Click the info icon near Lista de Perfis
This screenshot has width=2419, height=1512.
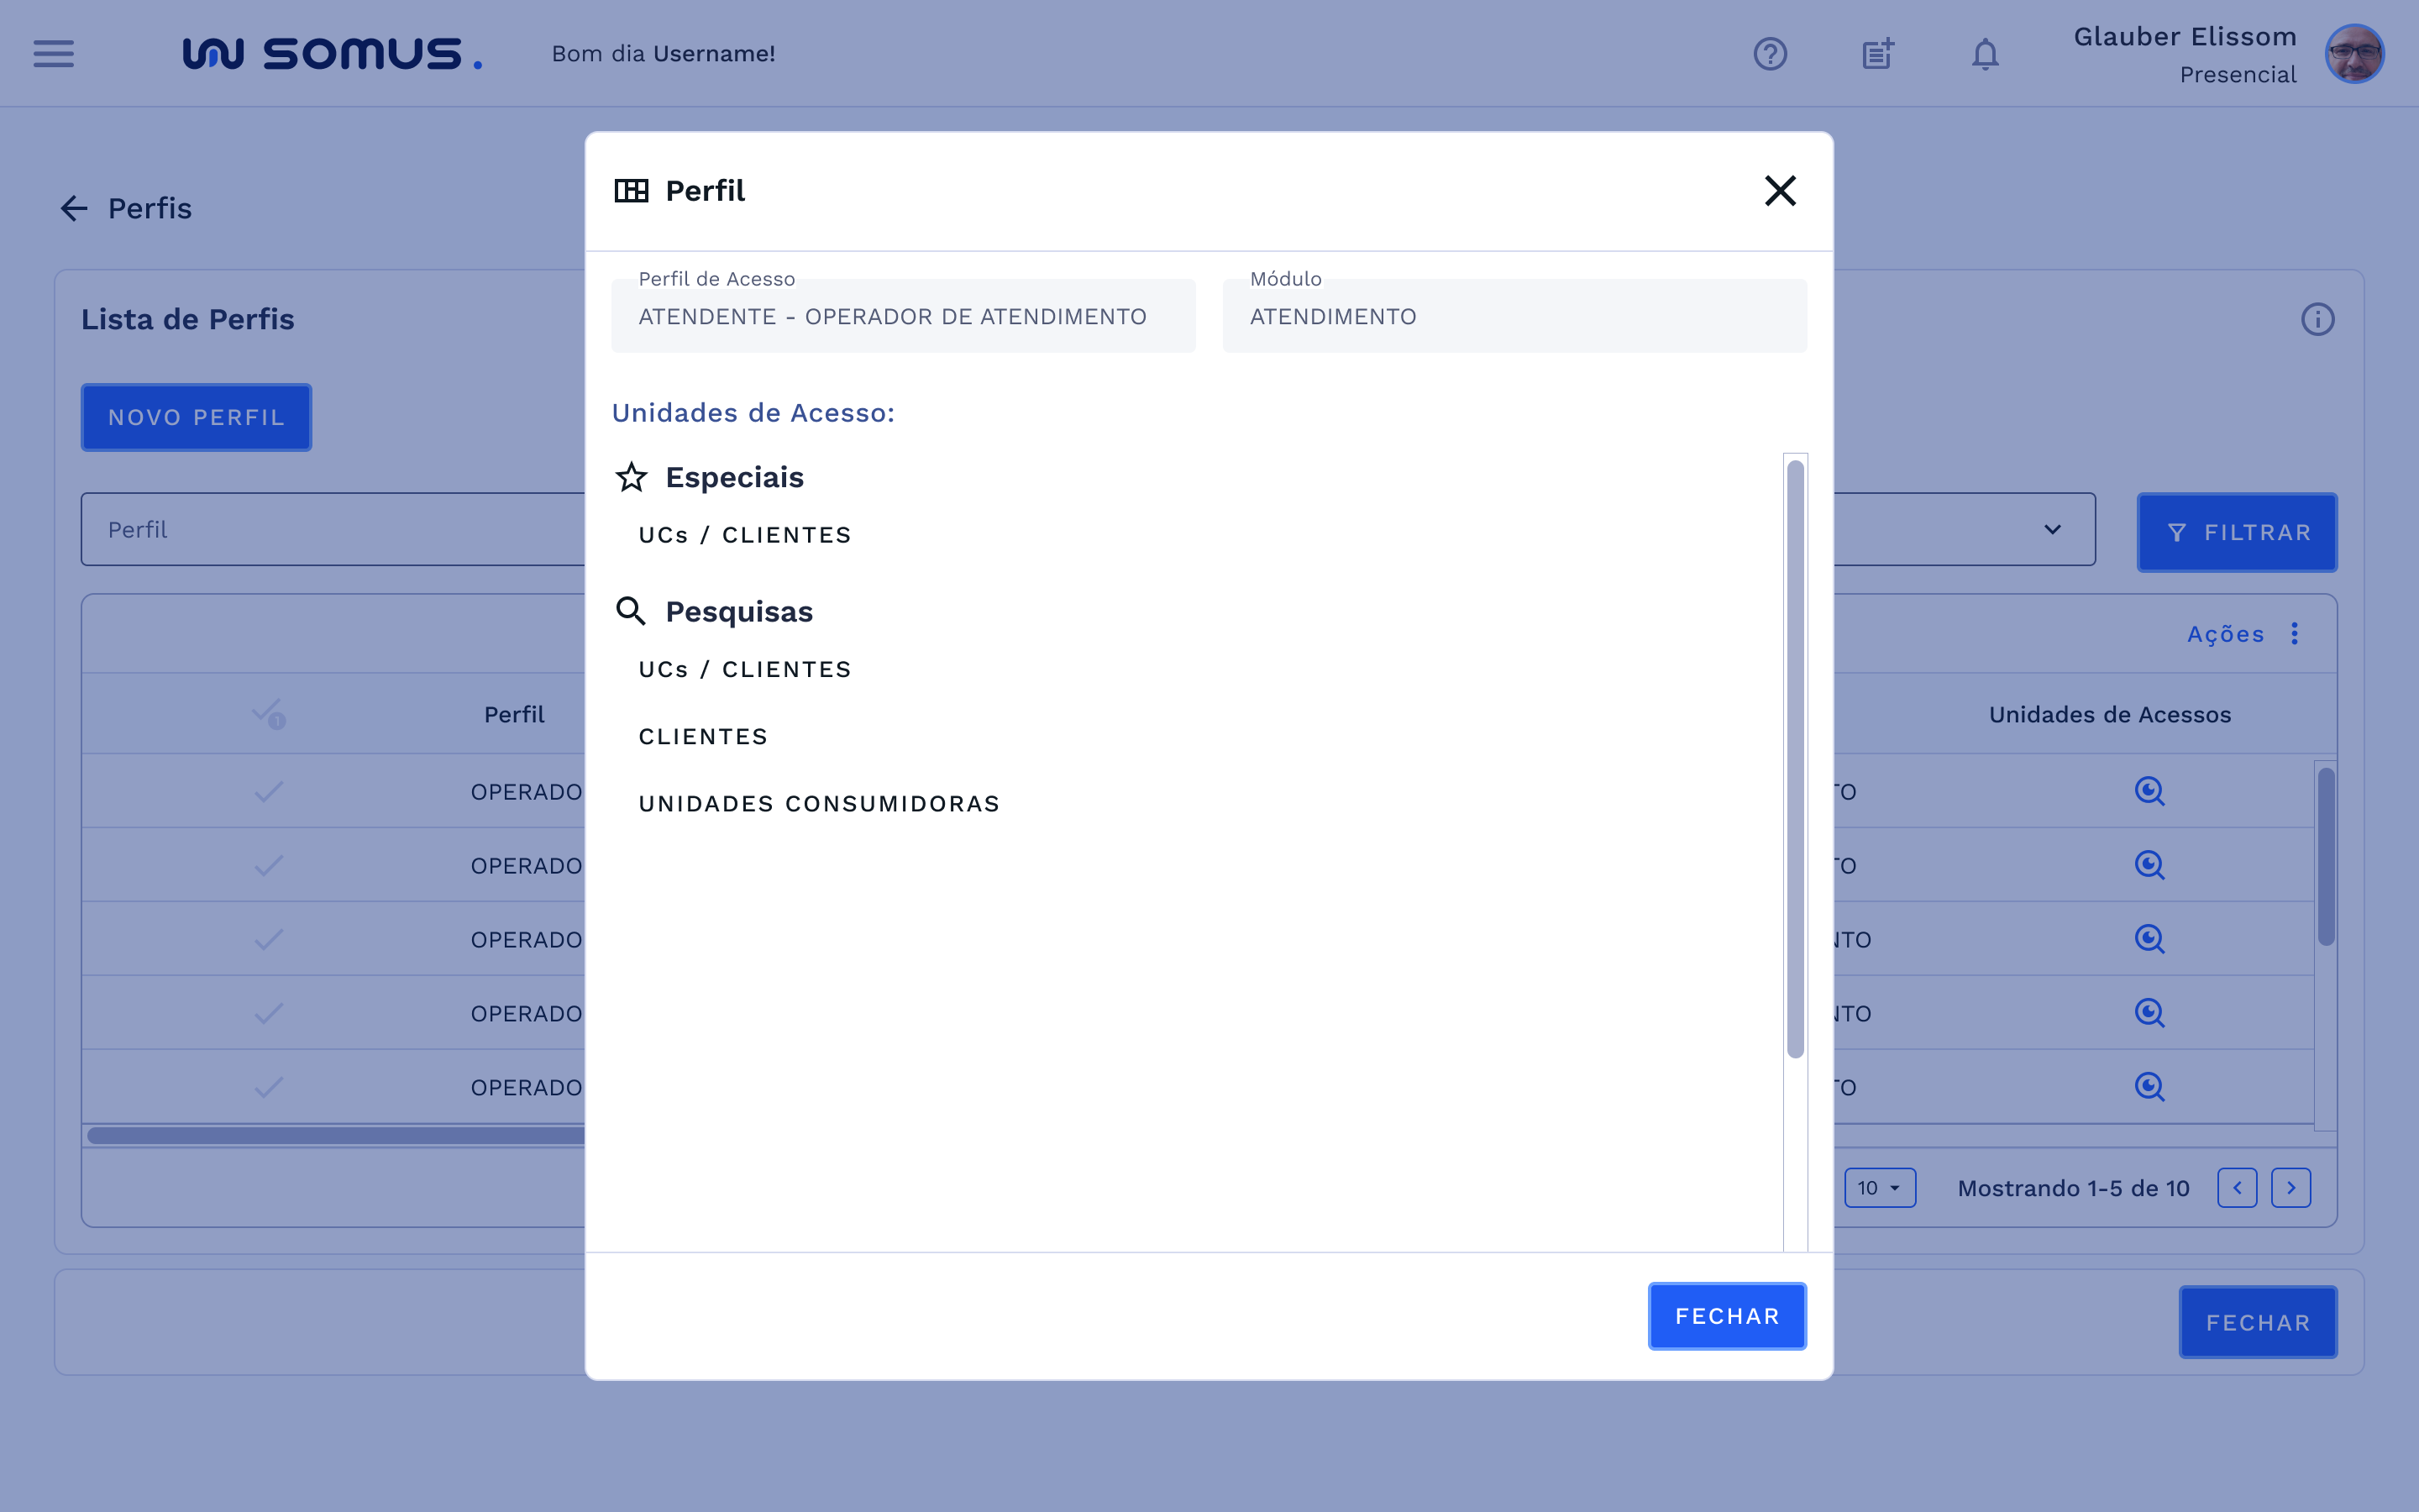pos(2317,318)
